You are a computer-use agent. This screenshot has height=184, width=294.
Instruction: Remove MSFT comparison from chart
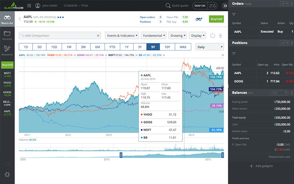(x=136, y=55)
